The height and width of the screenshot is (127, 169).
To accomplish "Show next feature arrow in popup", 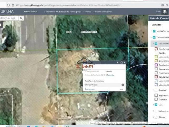I will pos(118,62).
